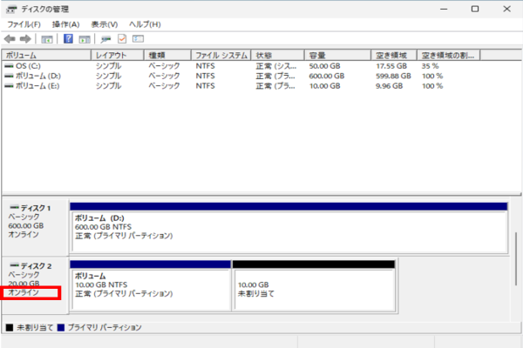
Task: Click the show/hide console tree icon
Action: point(47,39)
